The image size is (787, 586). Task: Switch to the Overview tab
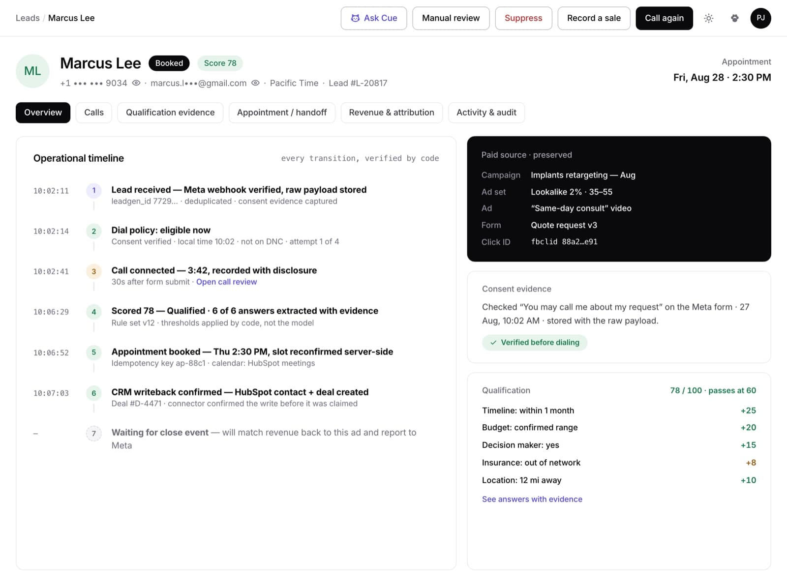[x=43, y=113]
